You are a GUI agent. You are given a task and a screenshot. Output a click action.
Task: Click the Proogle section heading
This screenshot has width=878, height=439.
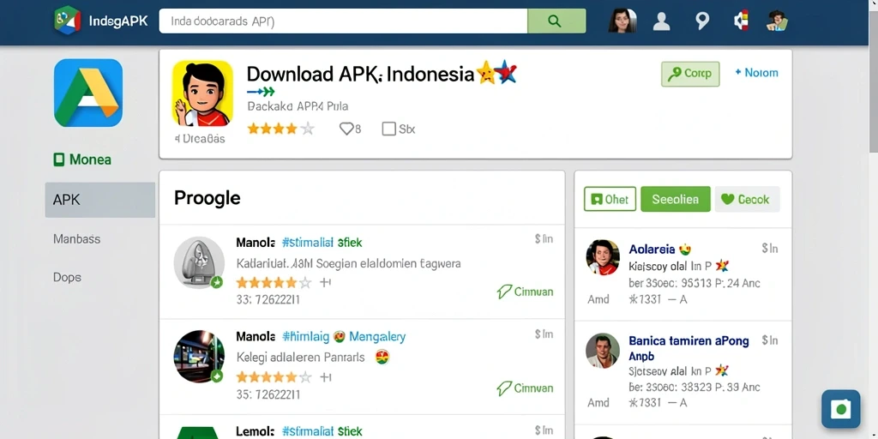[x=207, y=198]
